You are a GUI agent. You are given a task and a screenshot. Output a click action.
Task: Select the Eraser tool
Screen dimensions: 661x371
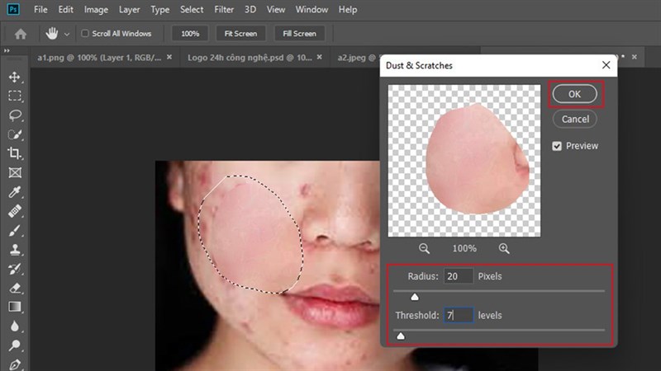coord(14,289)
